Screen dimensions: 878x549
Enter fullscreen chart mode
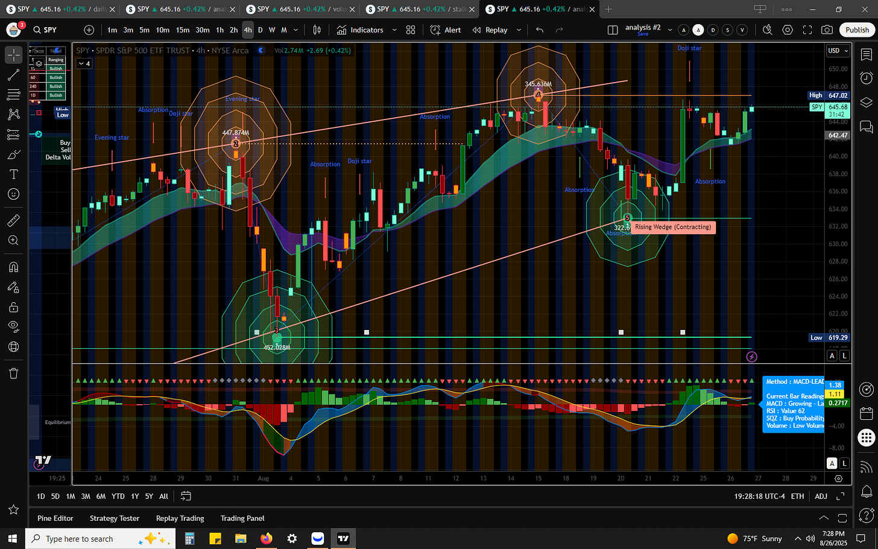click(x=807, y=30)
